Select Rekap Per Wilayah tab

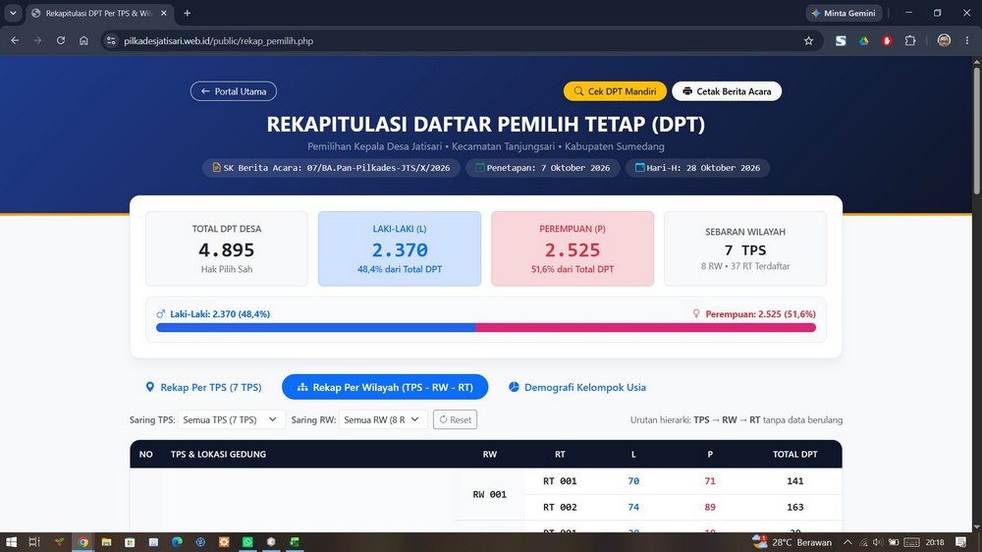tap(385, 387)
